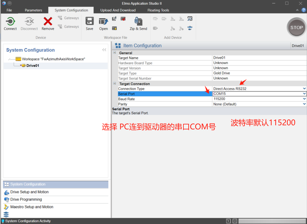
Task: Click the Drive Programming icon
Action: click(x=7, y=200)
